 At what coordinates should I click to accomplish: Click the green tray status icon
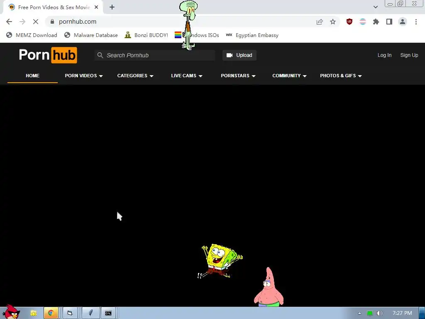coord(370,313)
